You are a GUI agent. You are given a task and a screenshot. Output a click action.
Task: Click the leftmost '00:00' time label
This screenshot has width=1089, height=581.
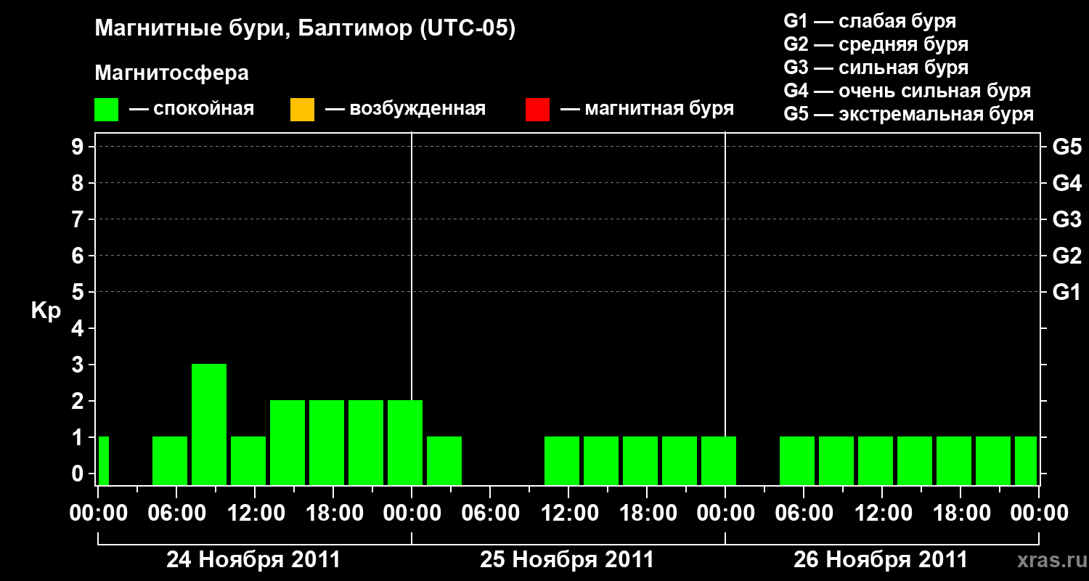coord(98,513)
